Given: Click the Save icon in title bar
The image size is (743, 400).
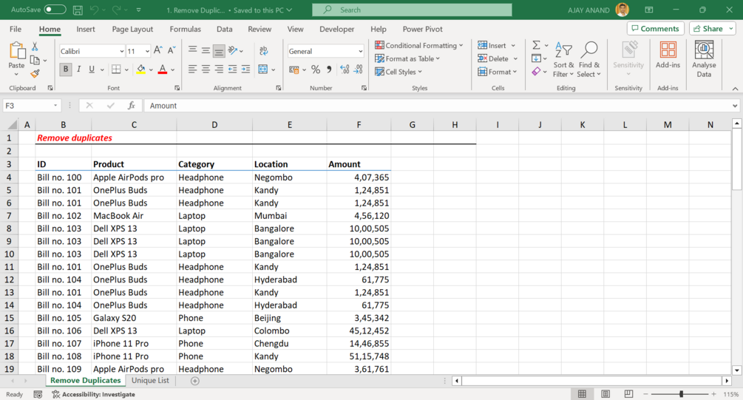Looking at the screenshot, I should pos(78,10).
